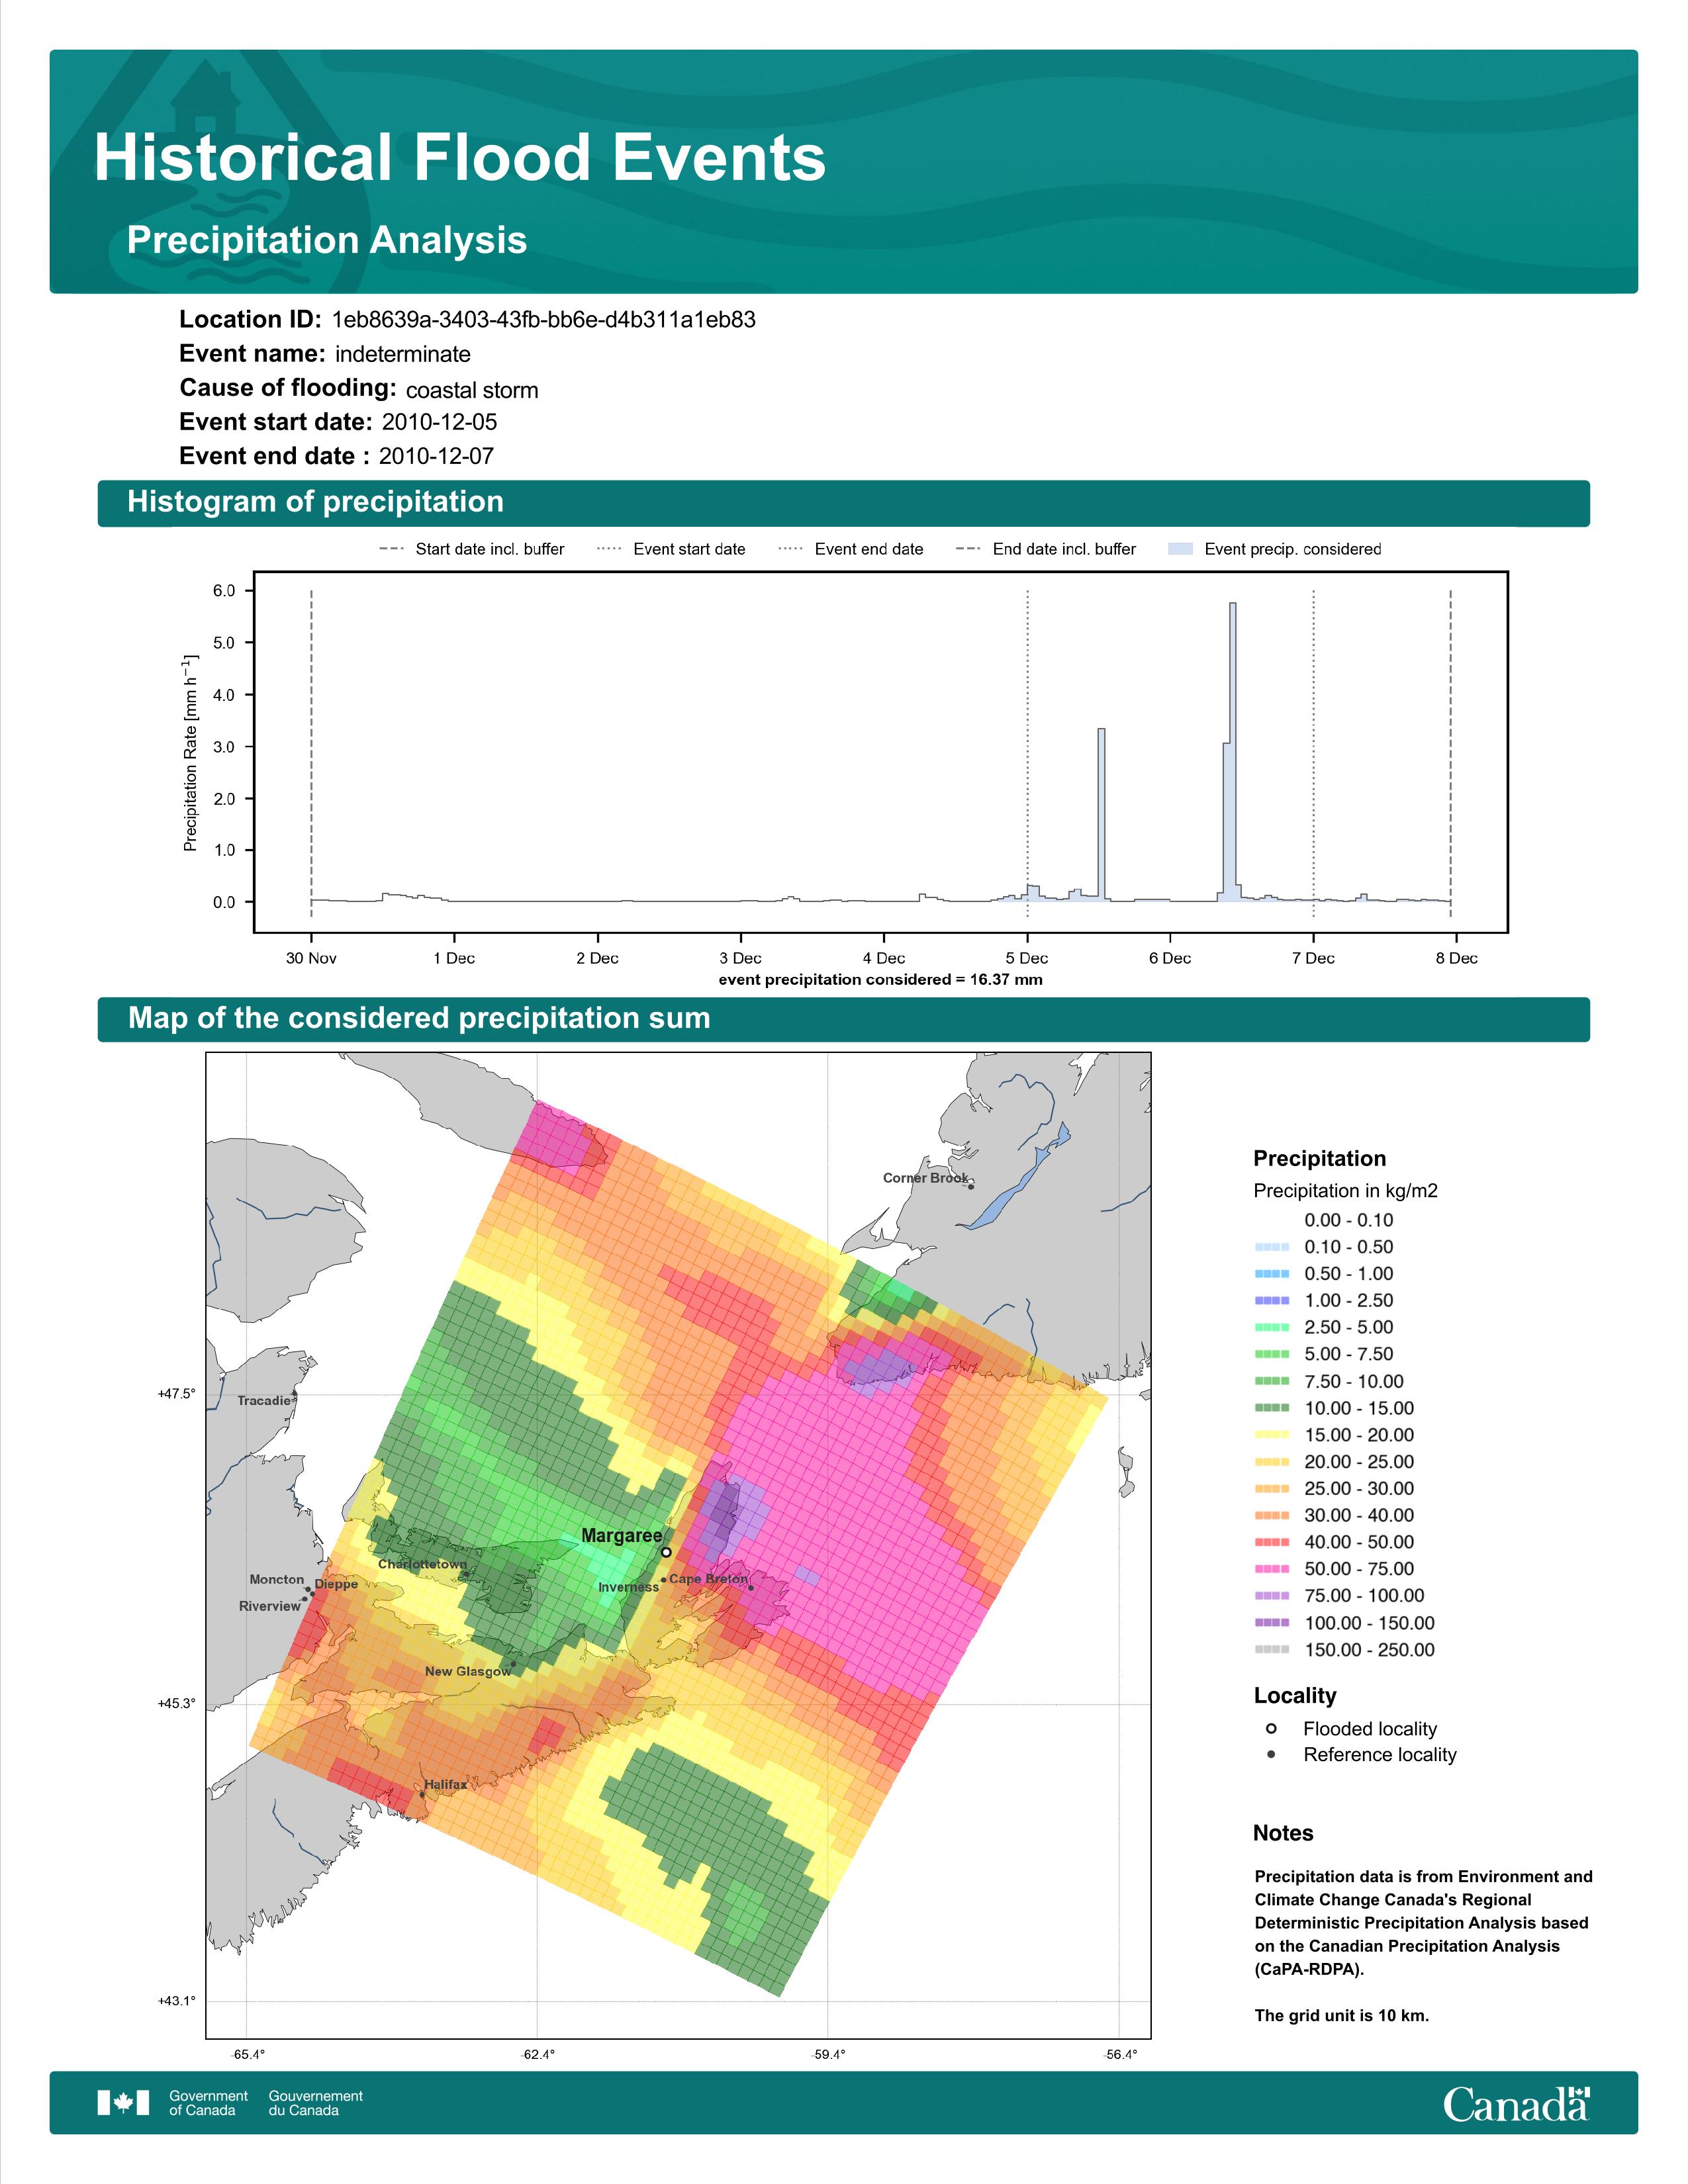Click the +43.1° latitude label
The width and height of the screenshot is (1688, 2184).
(x=177, y=2001)
